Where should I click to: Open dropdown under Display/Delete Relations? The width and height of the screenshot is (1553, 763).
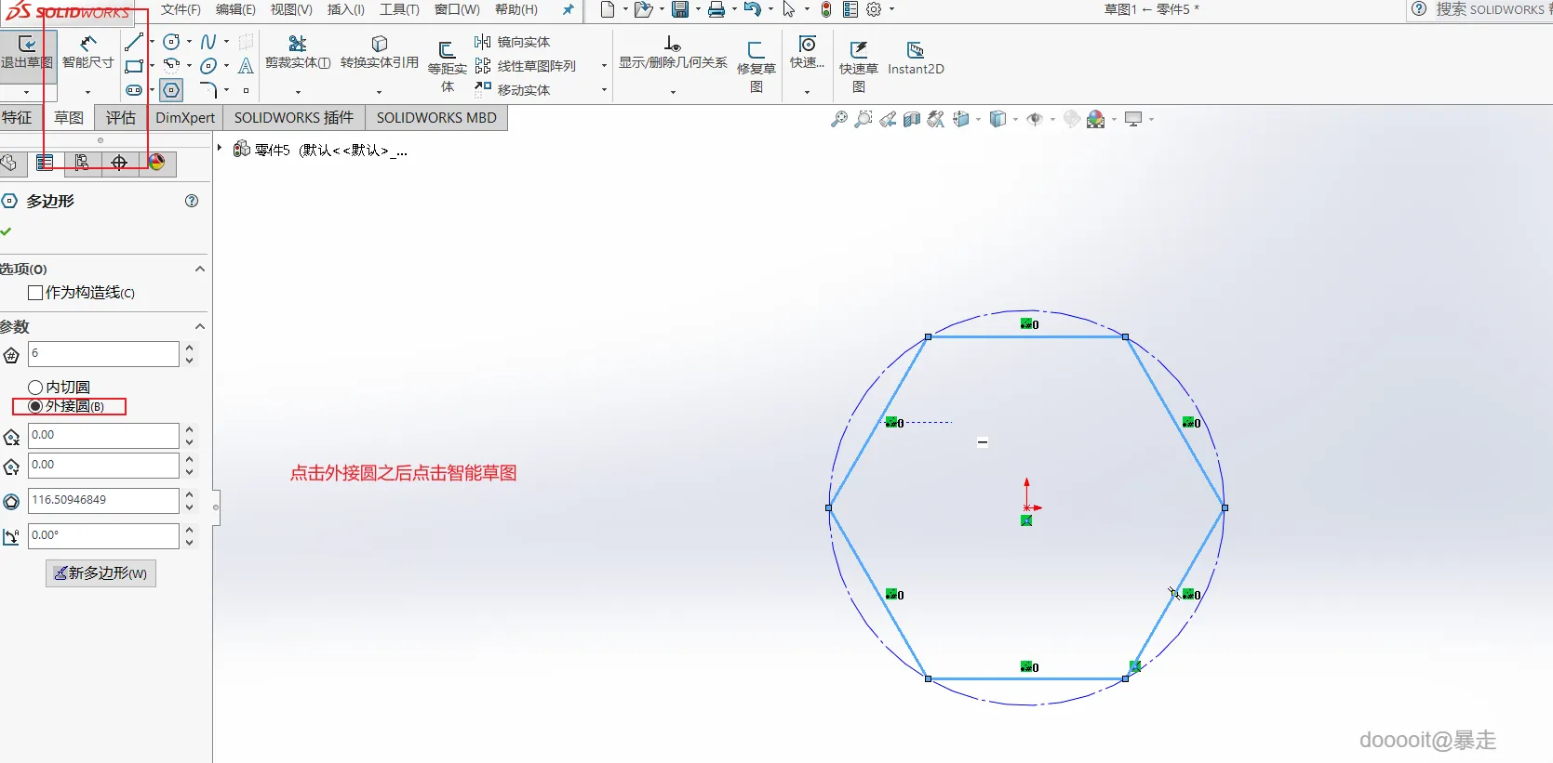tap(673, 92)
